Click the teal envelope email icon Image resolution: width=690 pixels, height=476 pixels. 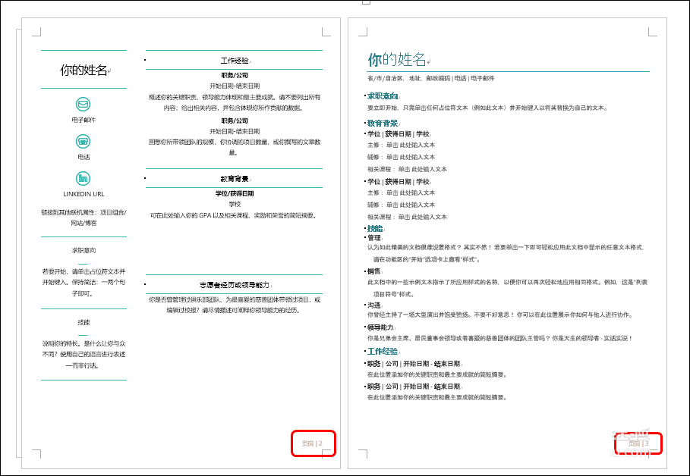tap(83, 104)
